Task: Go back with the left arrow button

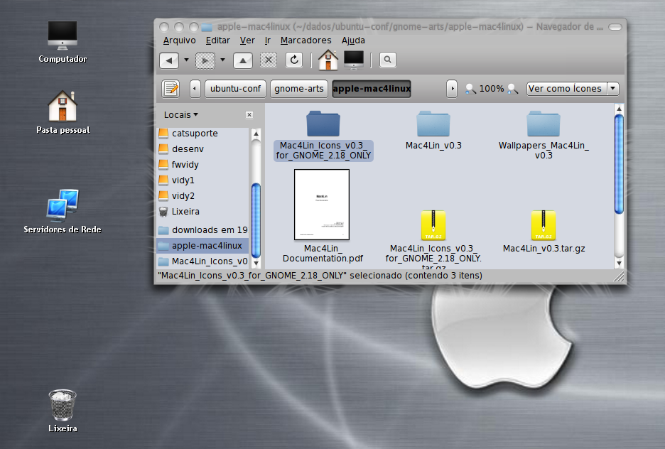Action: pos(169,60)
